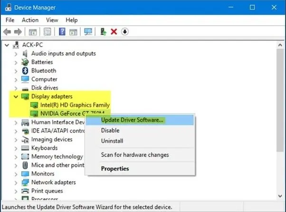This screenshot has width=286, height=212.
Task: Click the Computer category monitor icon
Action: 25,79
